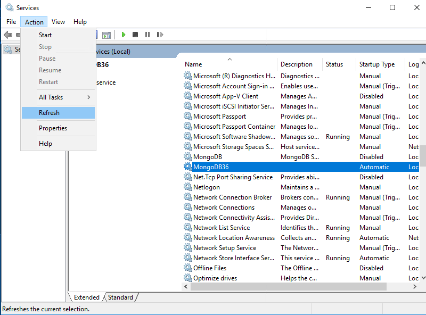This screenshot has height=315, width=426.
Task: Select Microsoft Storage Spaces service row
Action: (301, 147)
